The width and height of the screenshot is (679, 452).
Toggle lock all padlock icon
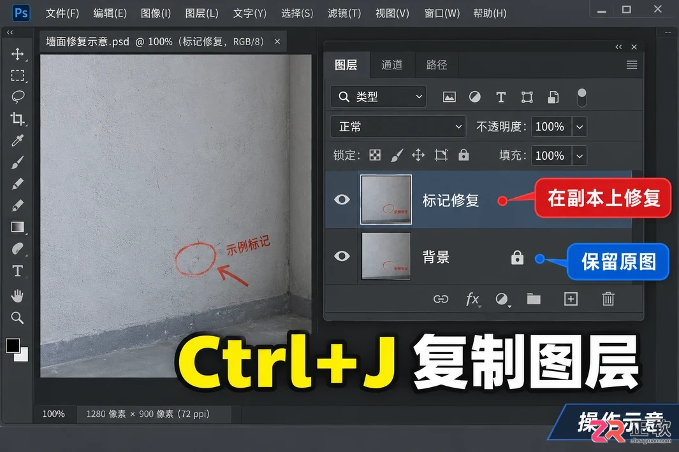(x=464, y=155)
